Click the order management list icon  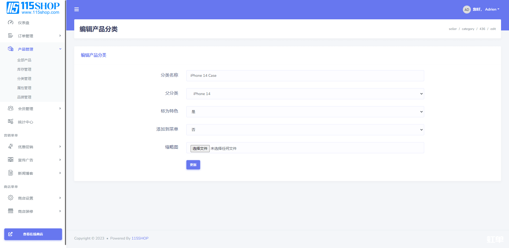point(11,36)
